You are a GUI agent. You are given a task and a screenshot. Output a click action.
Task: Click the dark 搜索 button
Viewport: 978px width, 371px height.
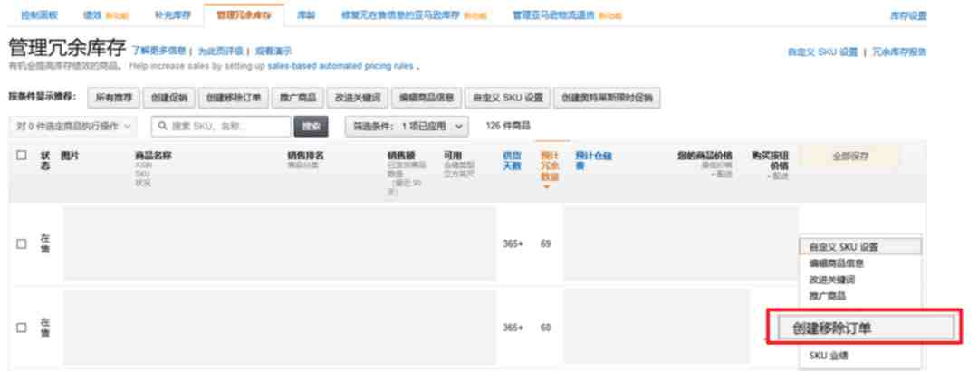click(311, 126)
